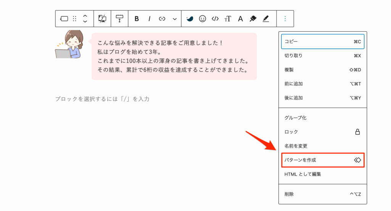Toggle italic formatting
The height and width of the screenshot is (211, 391).
pyautogui.click(x=149, y=19)
